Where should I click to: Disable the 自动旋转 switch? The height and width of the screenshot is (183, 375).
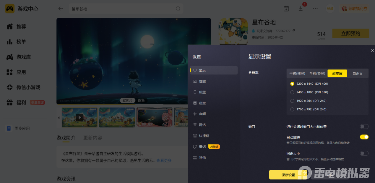coord(364,137)
